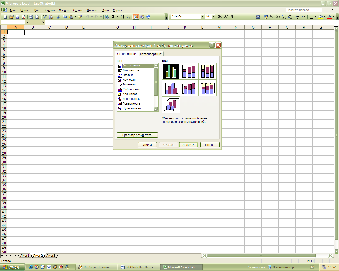Open the Font Color dropdown arrow
Image resolution: width=339 pixels, height=271 pixels.
click(334, 17)
